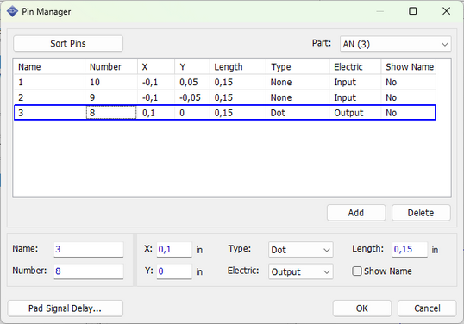464x324 pixels.
Task: Click the Add button
Action: (356, 213)
